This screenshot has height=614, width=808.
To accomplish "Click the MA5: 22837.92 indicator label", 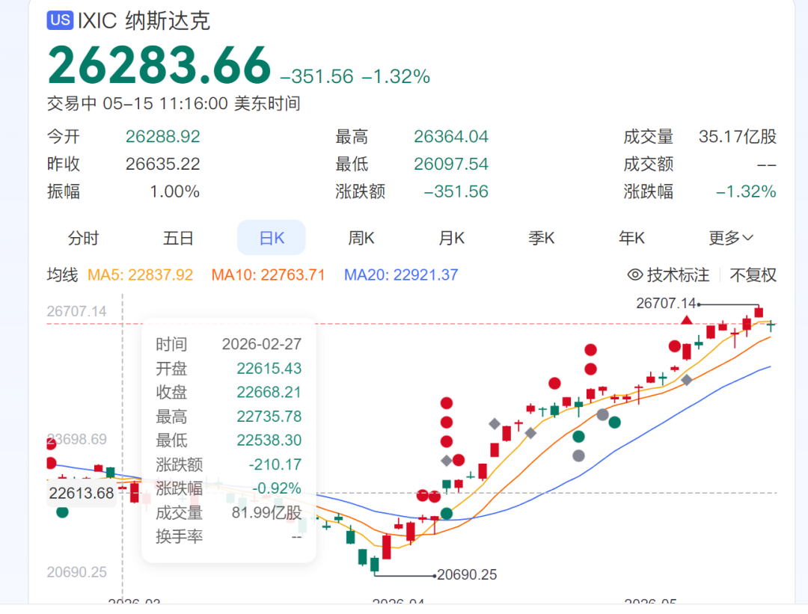I will click(140, 274).
